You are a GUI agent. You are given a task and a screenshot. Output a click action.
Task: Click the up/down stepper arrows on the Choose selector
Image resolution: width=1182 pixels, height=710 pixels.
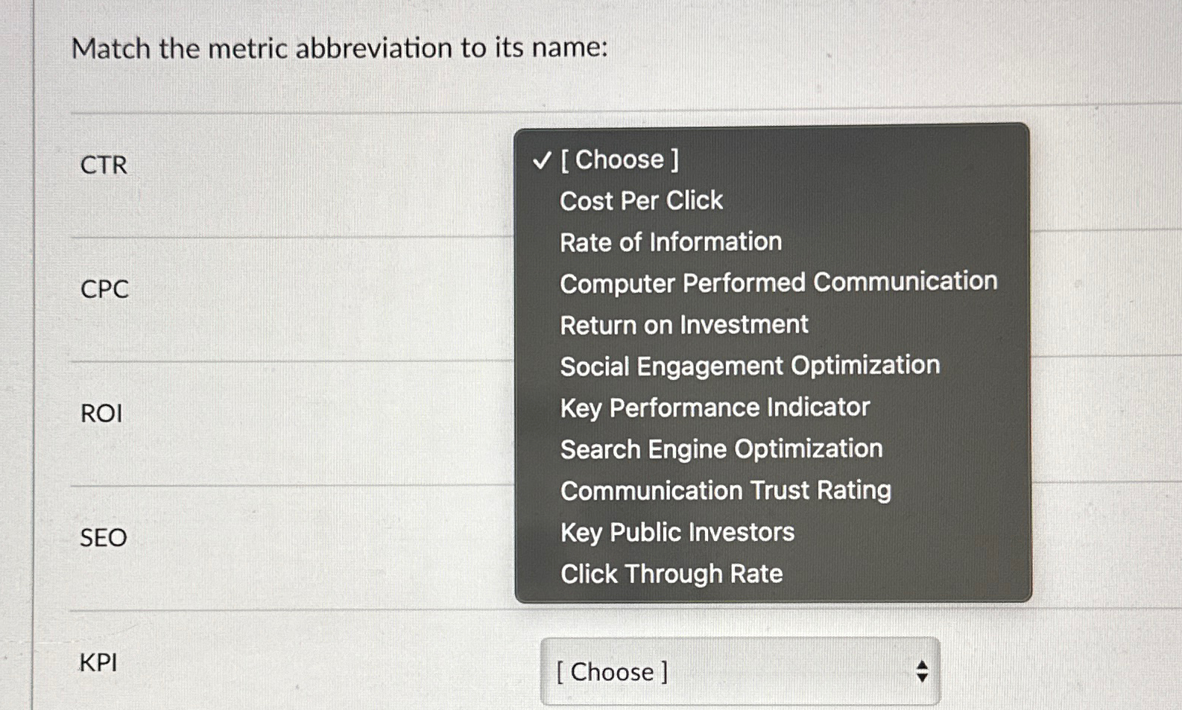tap(921, 671)
